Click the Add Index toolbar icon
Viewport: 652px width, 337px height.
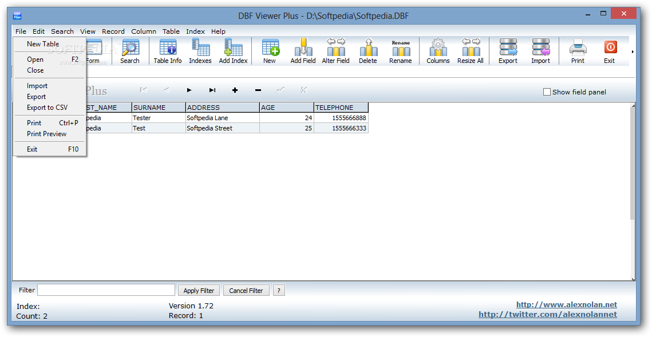coord(233,51)
